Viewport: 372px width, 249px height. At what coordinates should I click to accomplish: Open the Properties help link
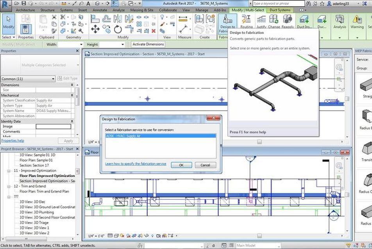13,141
